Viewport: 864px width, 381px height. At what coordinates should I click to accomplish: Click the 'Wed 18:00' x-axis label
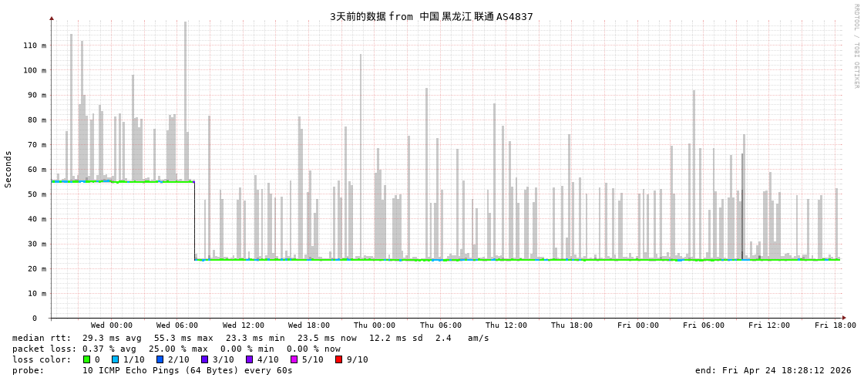click(x=309, y=325)
